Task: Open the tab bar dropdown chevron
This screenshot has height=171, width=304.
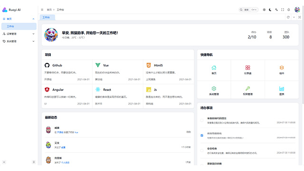Action: pos(294,17)
